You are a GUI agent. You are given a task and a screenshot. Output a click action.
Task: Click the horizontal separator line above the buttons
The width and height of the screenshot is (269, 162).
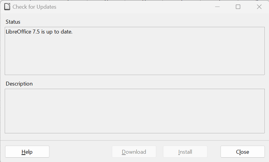pos(134,141)
